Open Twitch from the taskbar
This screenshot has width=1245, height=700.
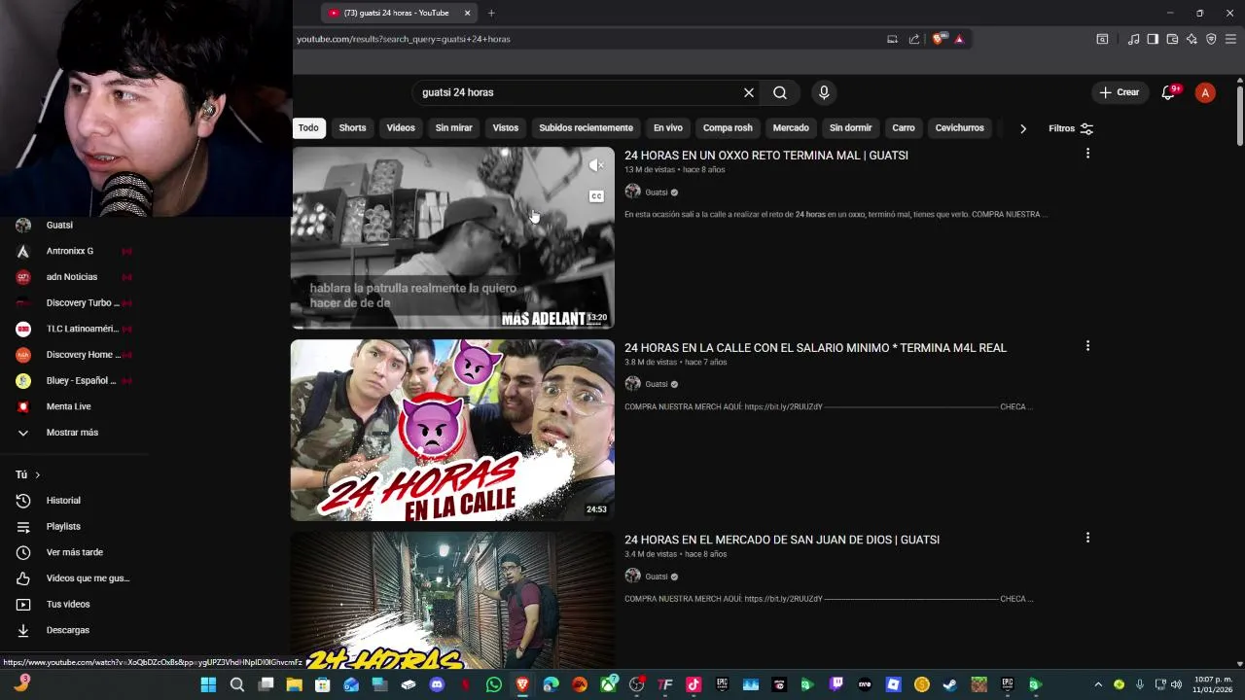tap(836, 684)
